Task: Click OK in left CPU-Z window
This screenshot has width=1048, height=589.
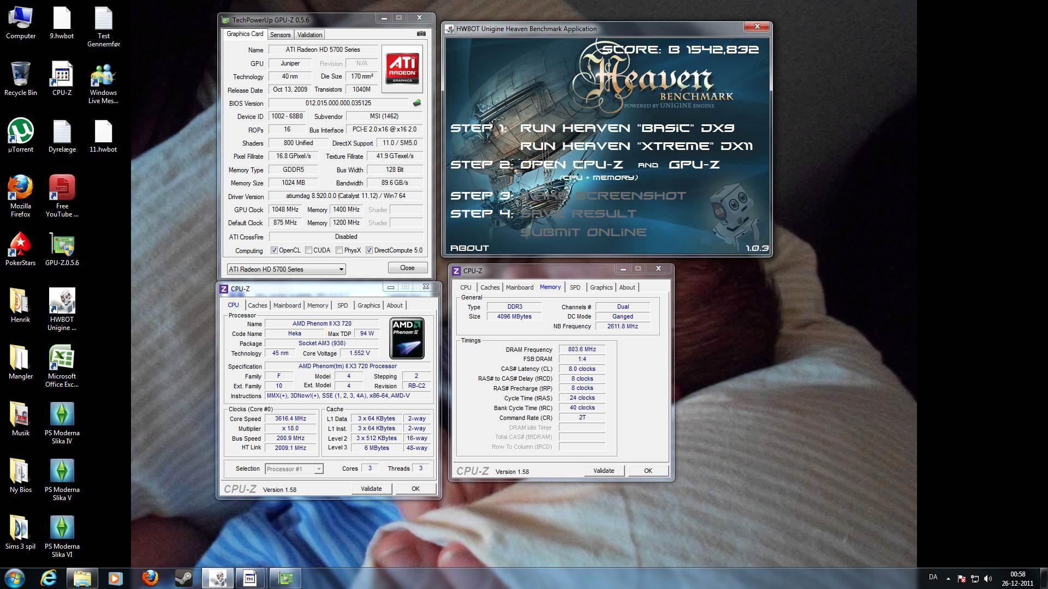Action: point(415,489)
